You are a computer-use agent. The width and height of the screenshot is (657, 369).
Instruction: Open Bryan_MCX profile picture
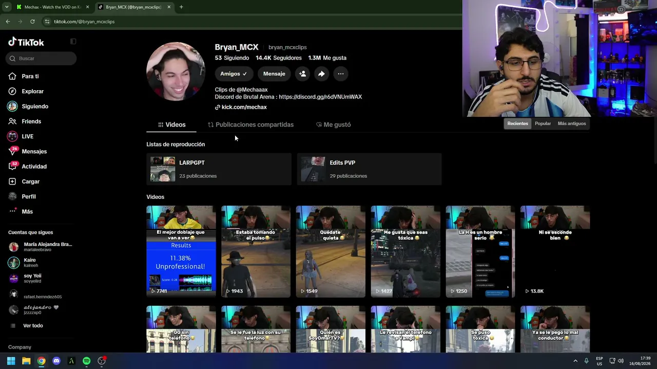(176, 72)
